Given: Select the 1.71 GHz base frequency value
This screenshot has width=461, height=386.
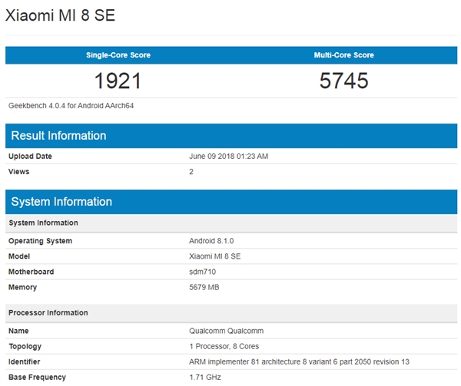Looking at the screenshot, I should pos(204,377).
